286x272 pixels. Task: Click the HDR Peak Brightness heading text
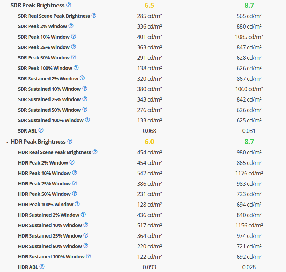coord(38,142)
